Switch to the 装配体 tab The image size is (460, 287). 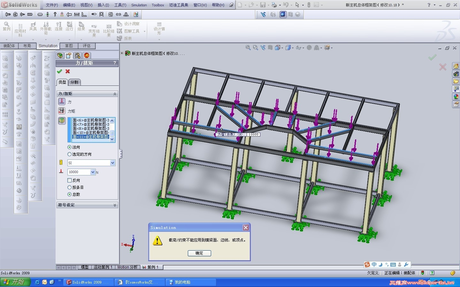9,46
